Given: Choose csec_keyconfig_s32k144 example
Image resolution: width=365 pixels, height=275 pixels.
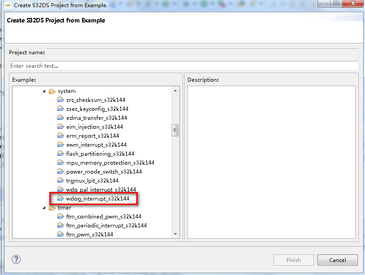Looking at the screenshot, I should (97, 109).
